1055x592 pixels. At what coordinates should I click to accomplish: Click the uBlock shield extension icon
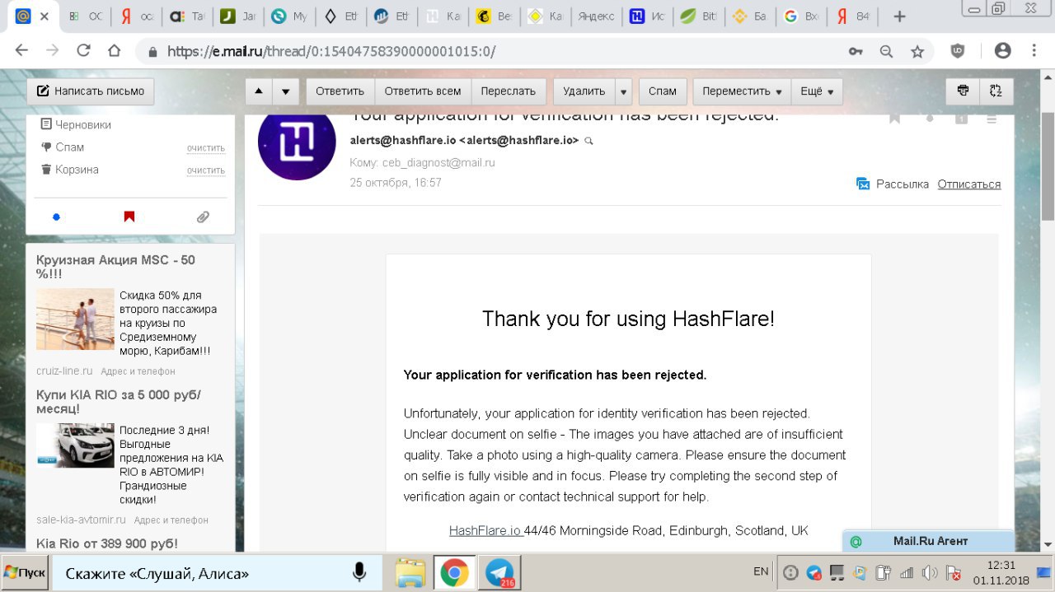(x=958, y=51)
